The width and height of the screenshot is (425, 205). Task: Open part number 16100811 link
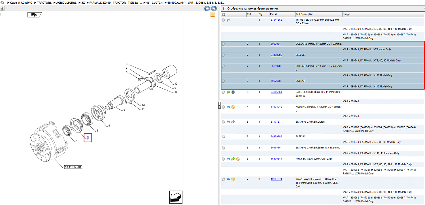pos(276,159)
